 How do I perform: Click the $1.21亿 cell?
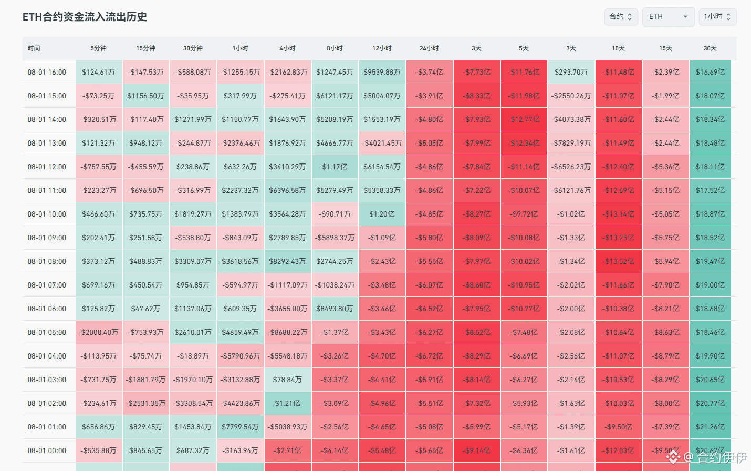[288, 403]
